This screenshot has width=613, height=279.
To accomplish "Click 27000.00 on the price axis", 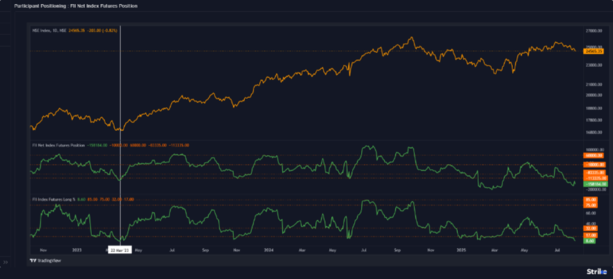I will coord(594,31).
